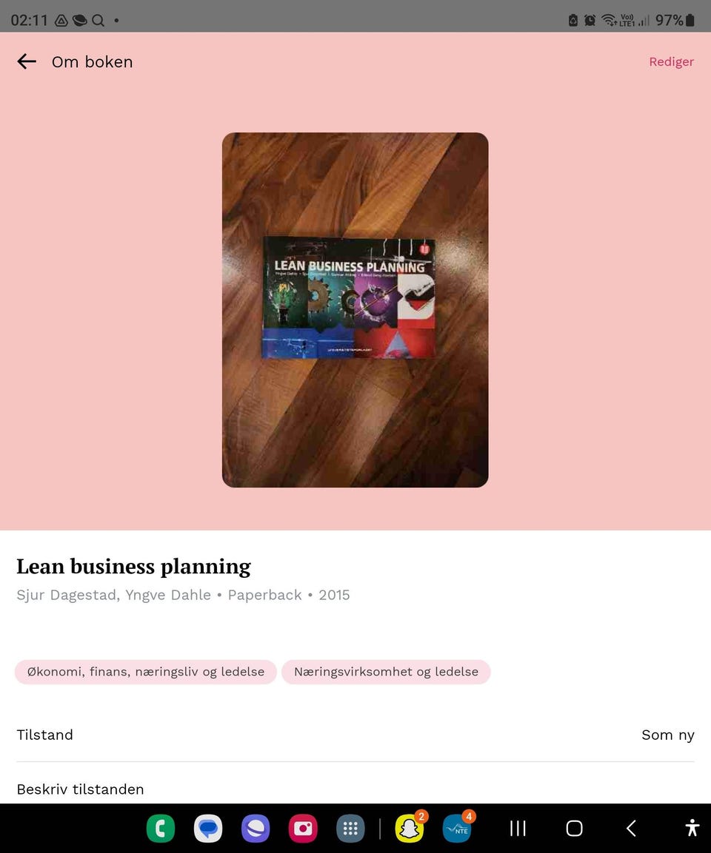Select the Næringsvirksomhet og ledelse tag
This screenshot has height=853, width=711.
click(x=386, y=671)
